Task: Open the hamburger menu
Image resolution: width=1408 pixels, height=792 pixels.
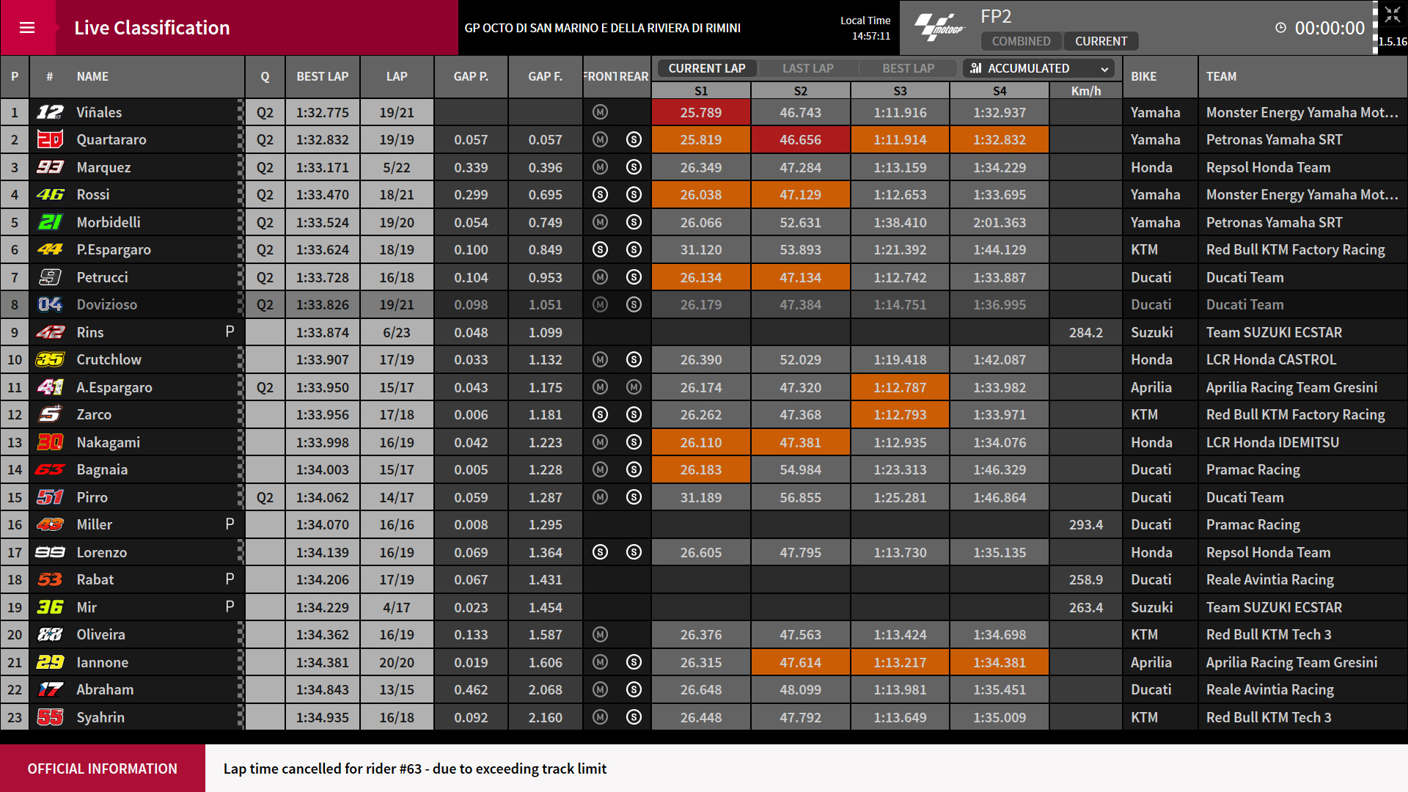Action: [x=27, y=28]
